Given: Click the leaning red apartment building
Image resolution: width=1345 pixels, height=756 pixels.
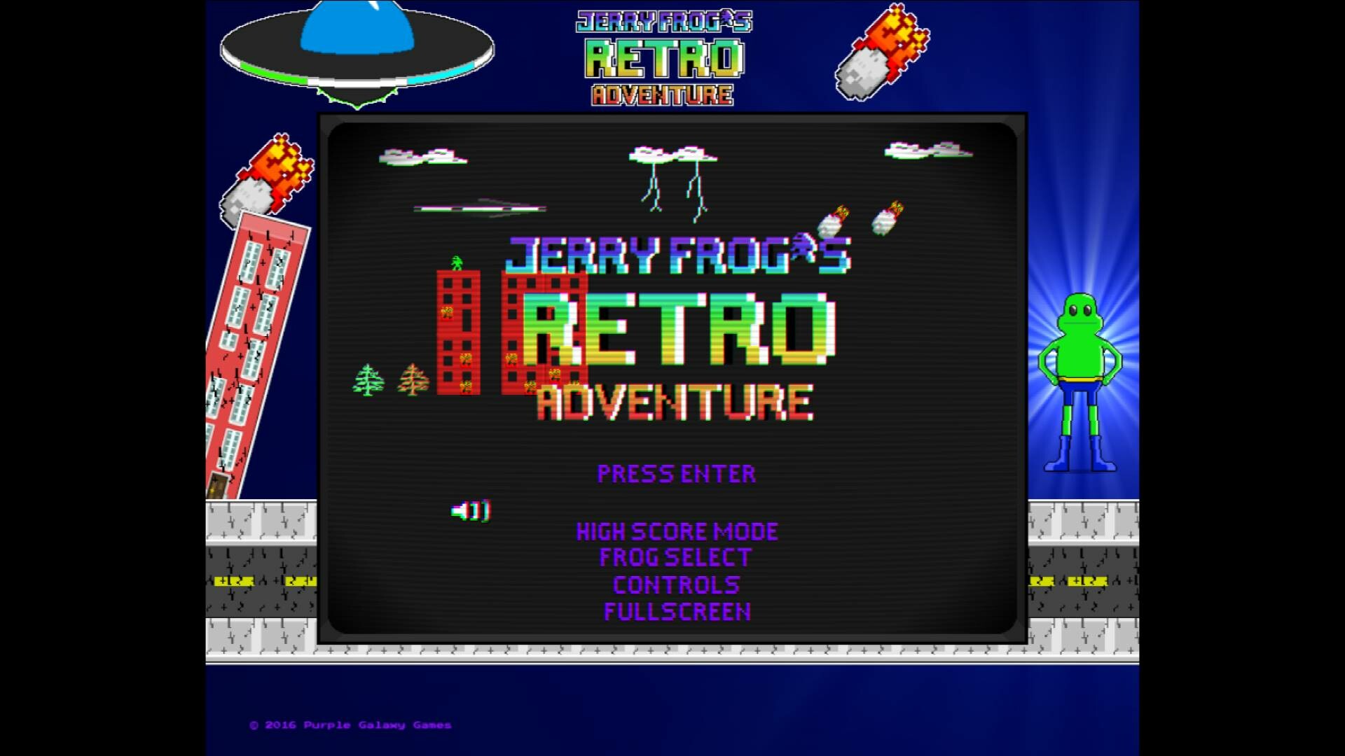Looking at the screenshot, I should 256,357.
